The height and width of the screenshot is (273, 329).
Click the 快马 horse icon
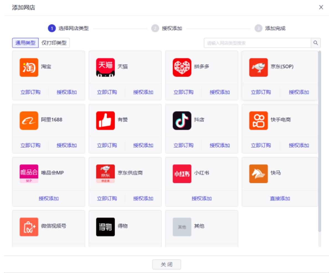(x=258, y=174)
